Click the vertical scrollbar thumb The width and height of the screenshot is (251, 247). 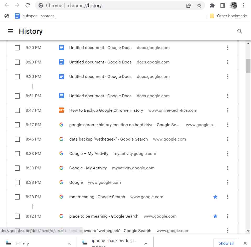coord(248,66)
